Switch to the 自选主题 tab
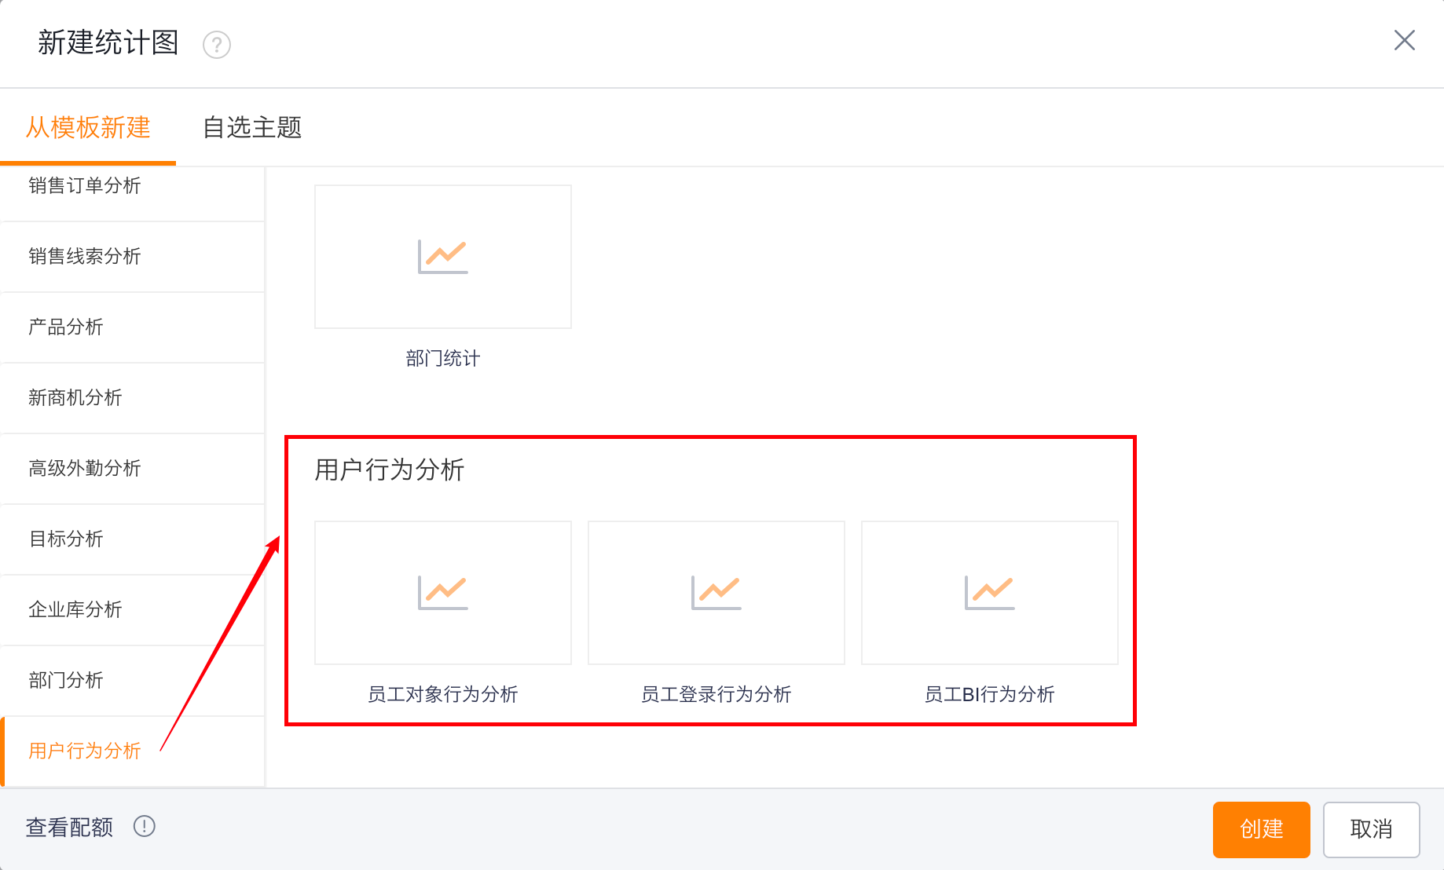The width and height of the screenshot is (1444, 870). coord(253,128)
